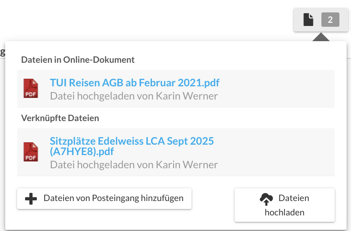Screen dimensions: 351x231
Task: Click uploader text under Sitzplätze Edelweiss file
Action: coord(134,165)
